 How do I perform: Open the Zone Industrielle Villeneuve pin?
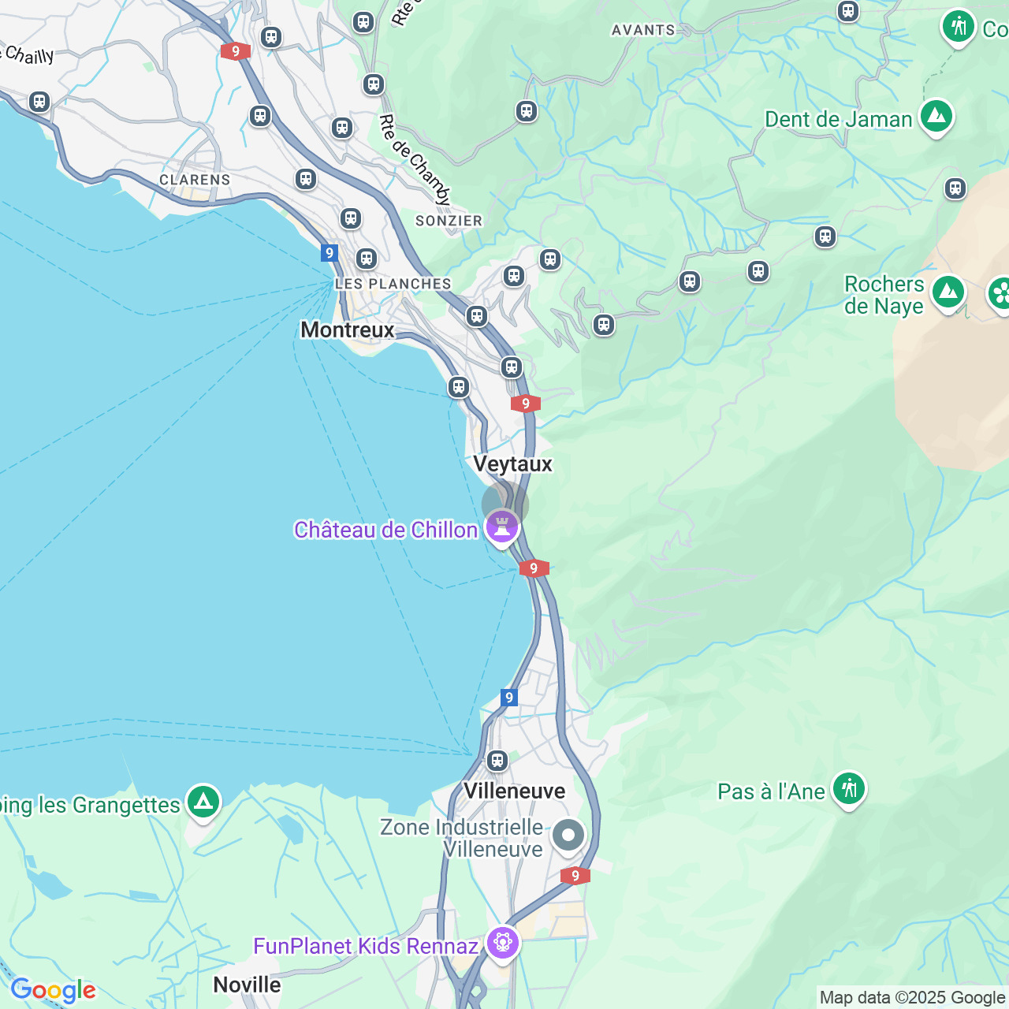tap(568, 836)
